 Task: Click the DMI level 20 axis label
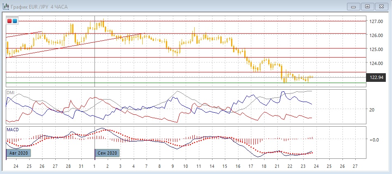tap(372, 109)
